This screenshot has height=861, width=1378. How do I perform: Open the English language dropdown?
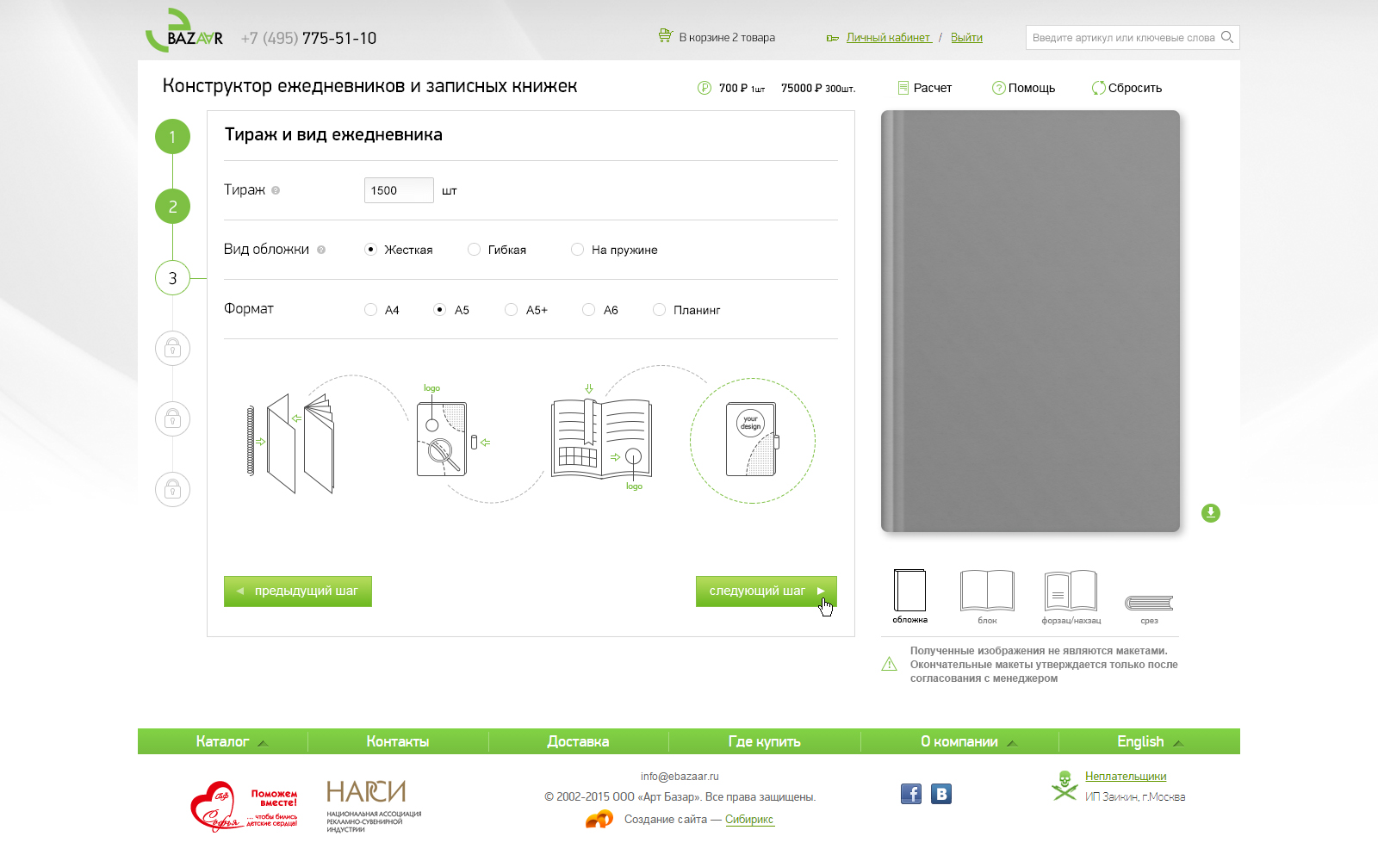(1150, 741)
